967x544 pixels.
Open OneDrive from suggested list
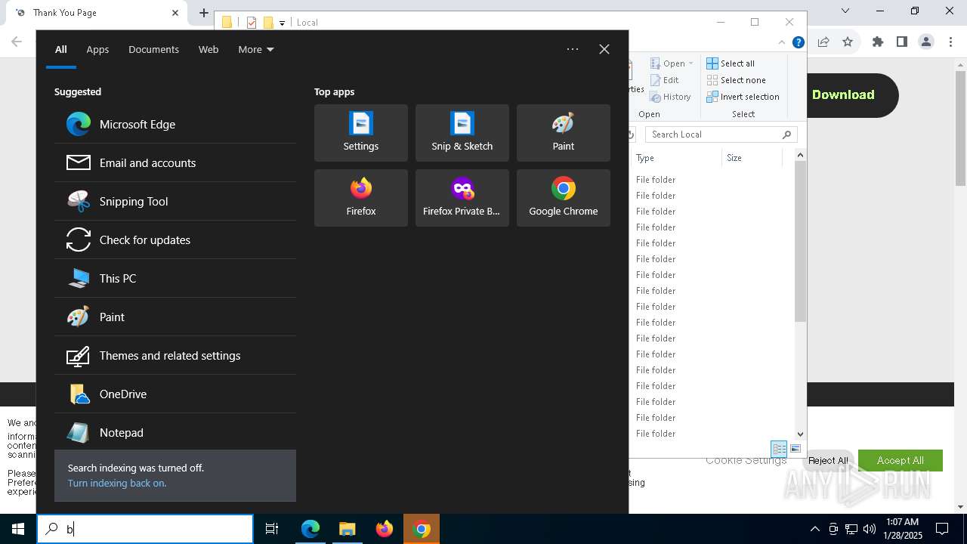coord(175,394)
